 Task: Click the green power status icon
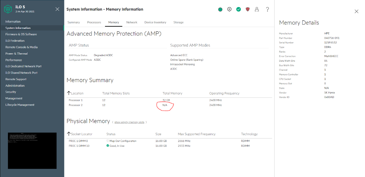point(220,9)
